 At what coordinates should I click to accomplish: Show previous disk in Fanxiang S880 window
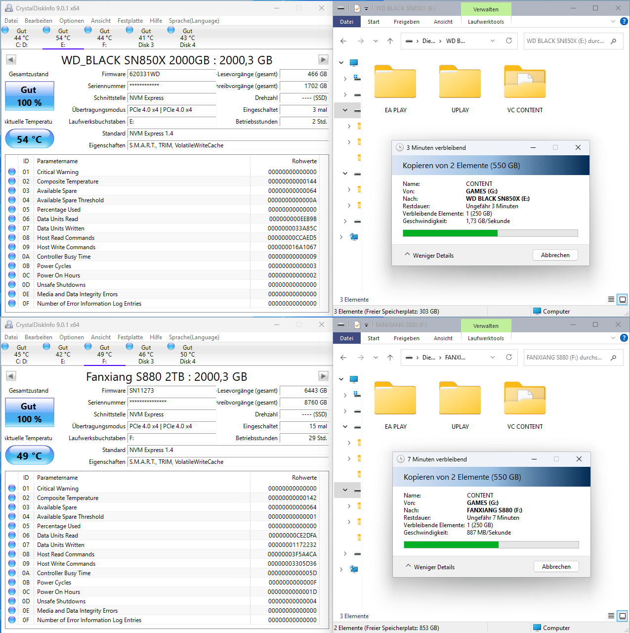coord(11,376)
